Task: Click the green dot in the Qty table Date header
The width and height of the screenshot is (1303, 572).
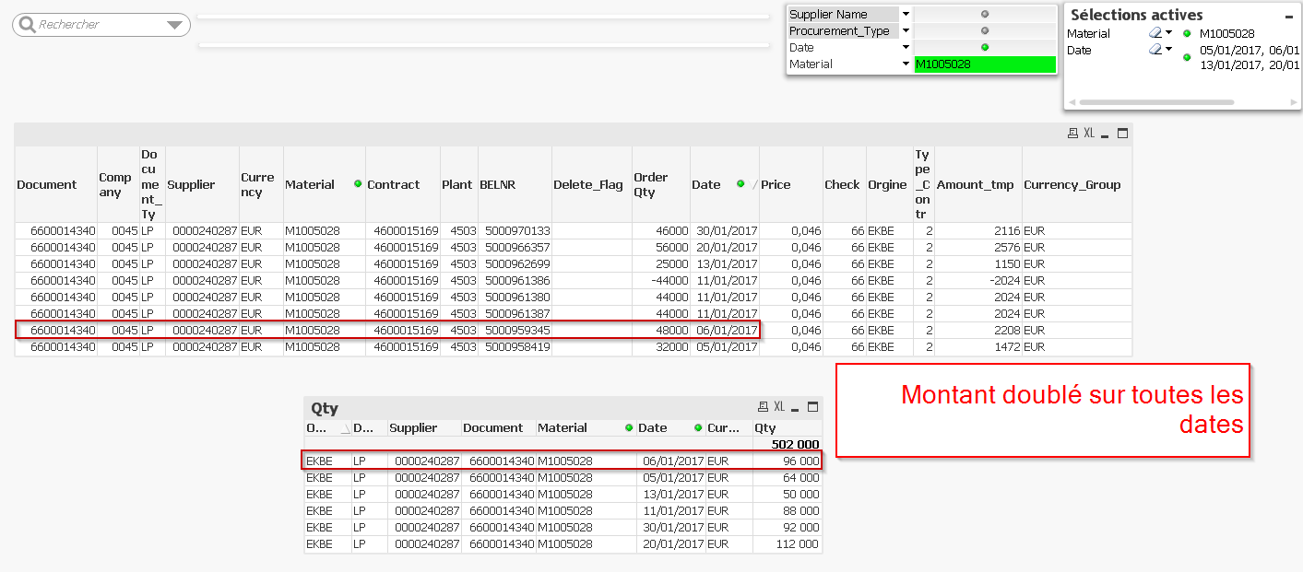Action: click(697, 427)
